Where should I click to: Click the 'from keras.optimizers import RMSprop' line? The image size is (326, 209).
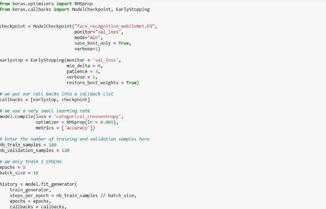point(46,4)
